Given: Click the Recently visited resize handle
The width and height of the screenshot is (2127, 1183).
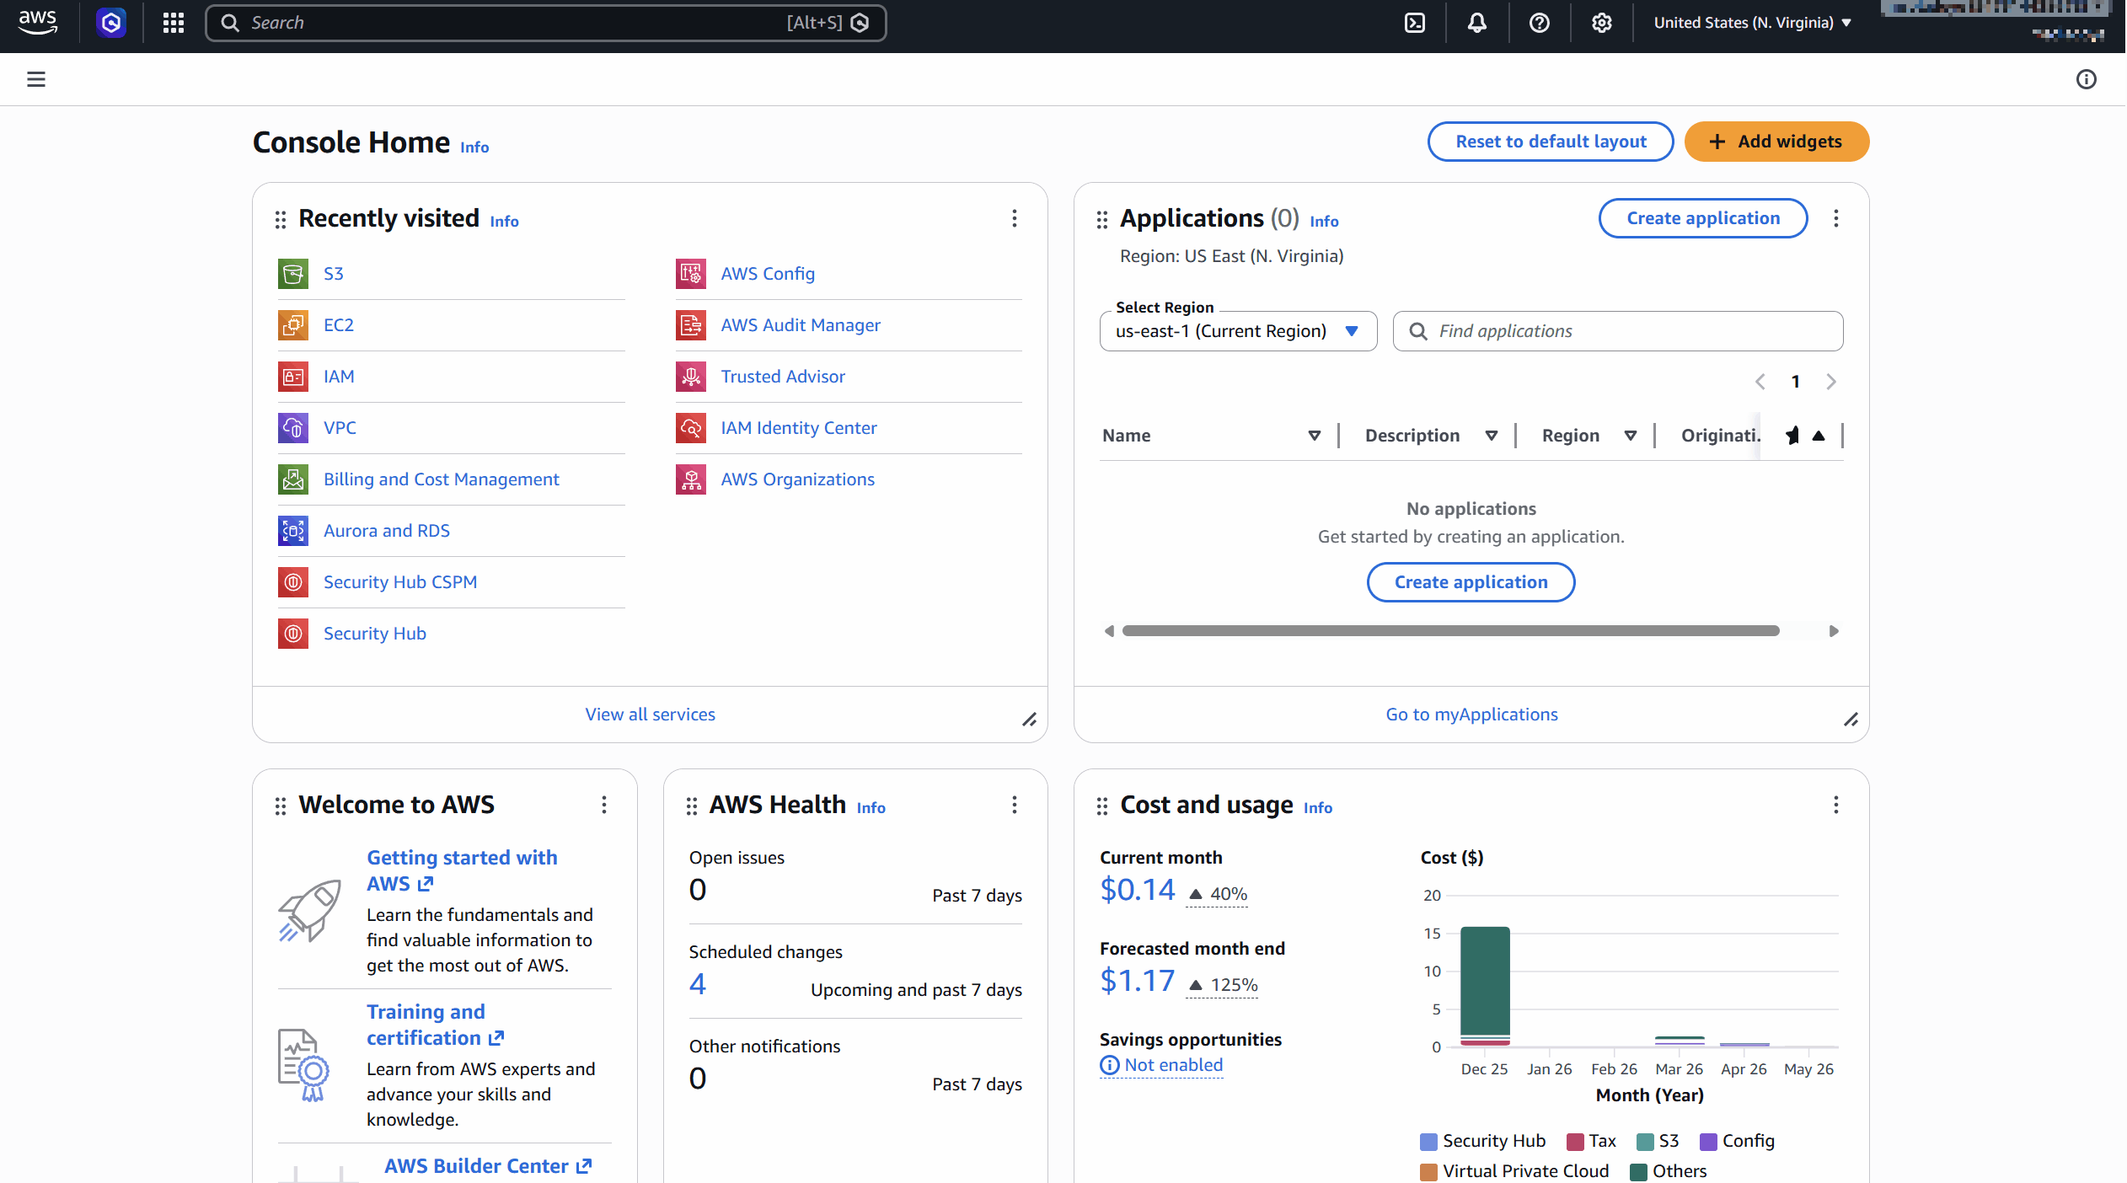Looking at the screenshot, I should [1030, 720].
